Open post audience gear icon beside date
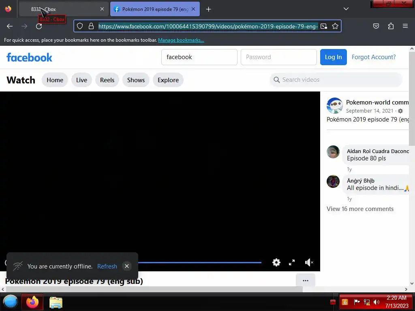The height and width of the screenshot is (311, 415). tap(400, 111)
